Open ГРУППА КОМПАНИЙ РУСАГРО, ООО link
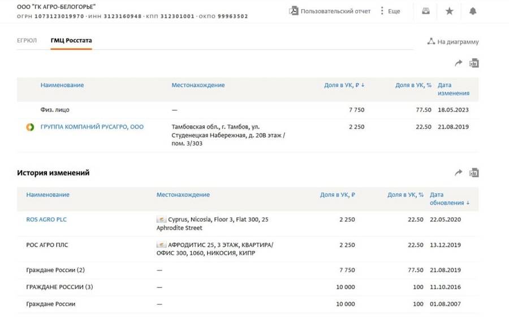The width and height of the screenshot is (509, 323). (x=92, y=127)
